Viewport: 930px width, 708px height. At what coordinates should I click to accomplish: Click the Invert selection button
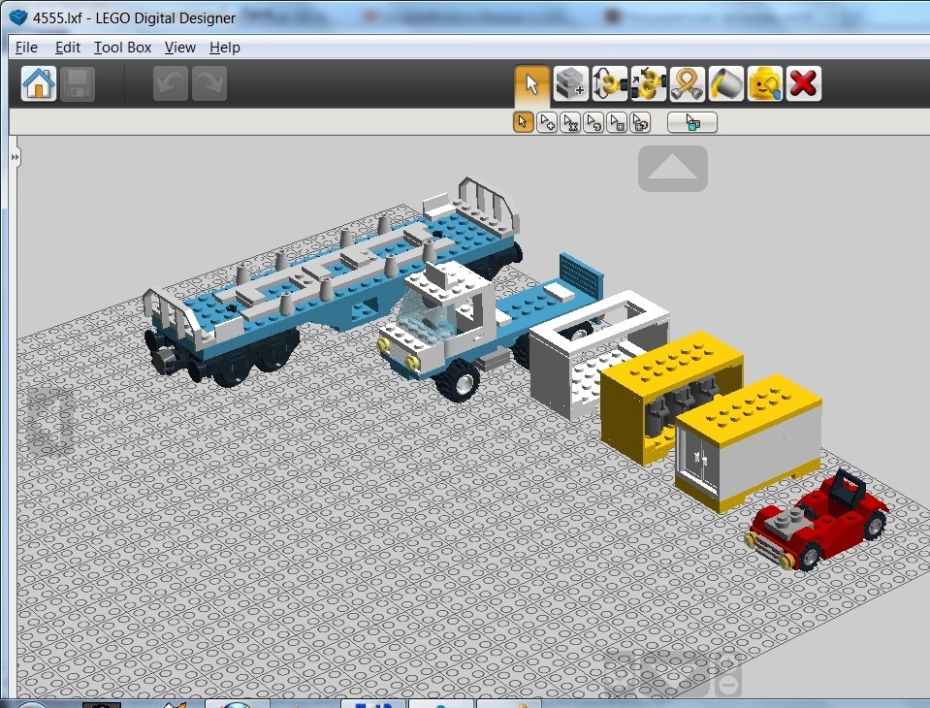[692, 122]
